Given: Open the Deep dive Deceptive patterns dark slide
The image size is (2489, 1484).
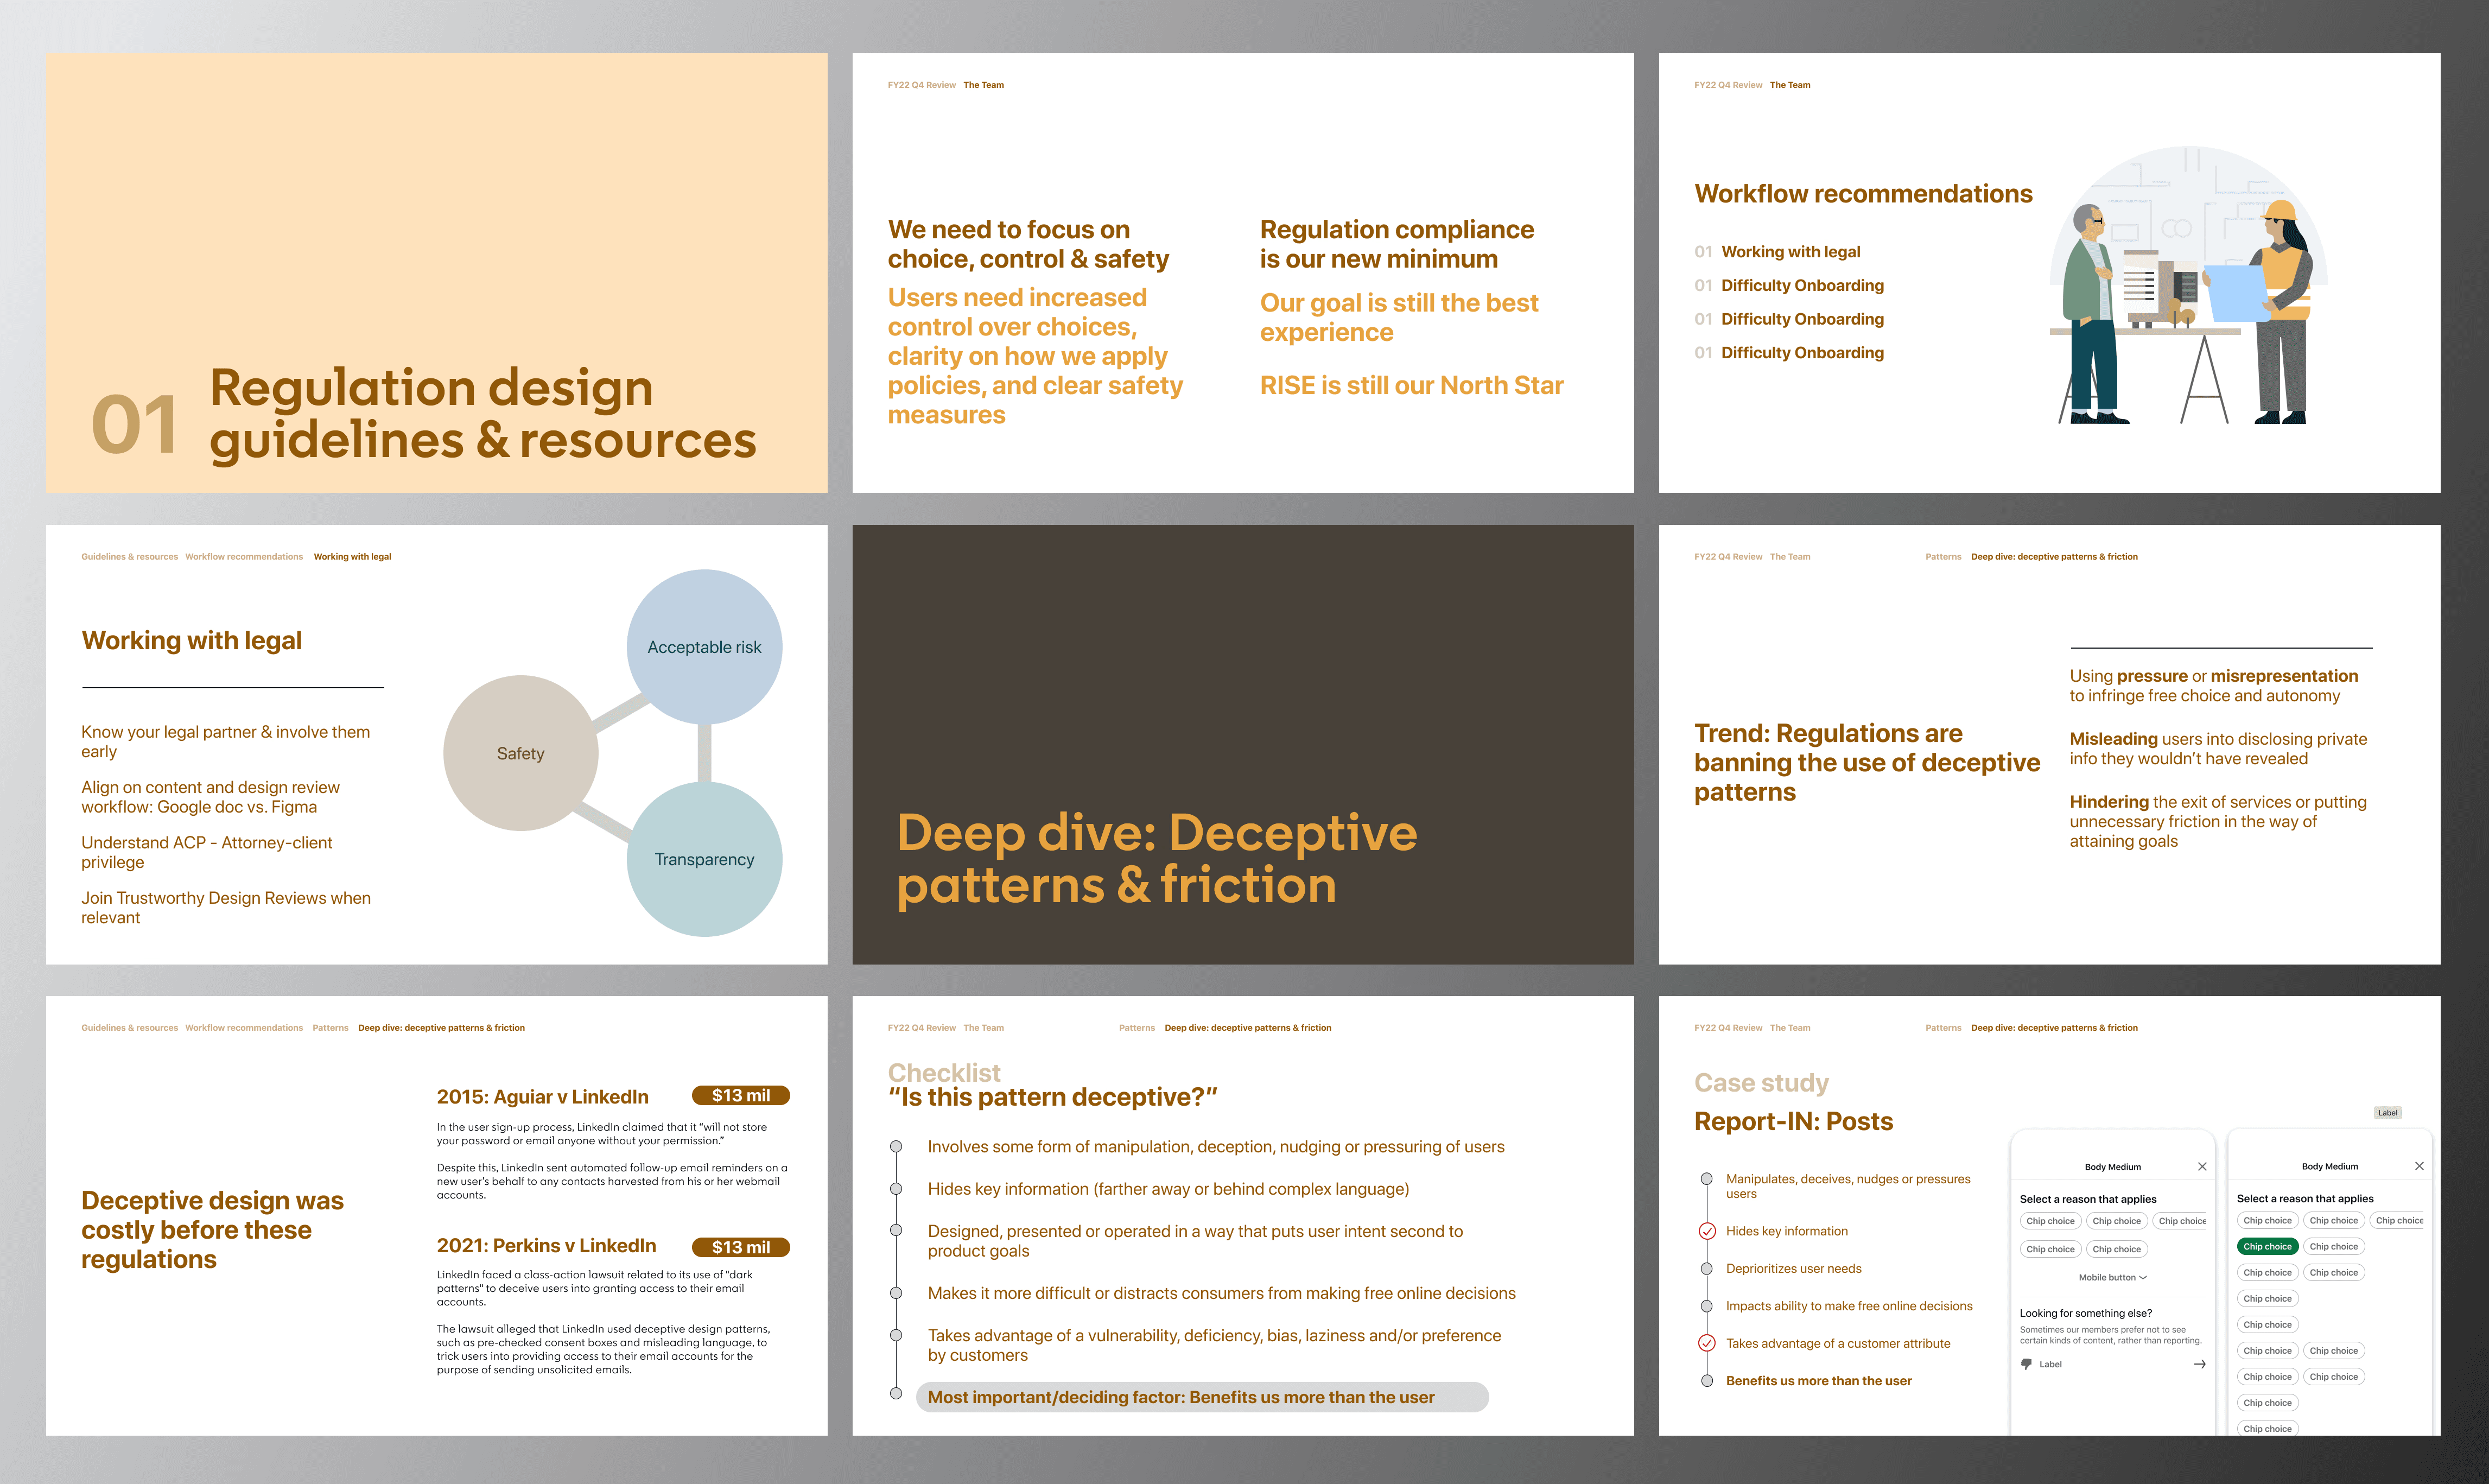Looking at the screenshot, I should click(1242, 744).
